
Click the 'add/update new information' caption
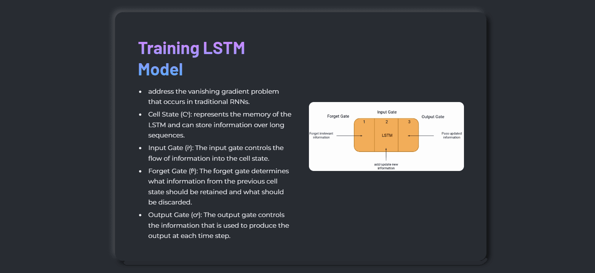click(x=386, y=166)
